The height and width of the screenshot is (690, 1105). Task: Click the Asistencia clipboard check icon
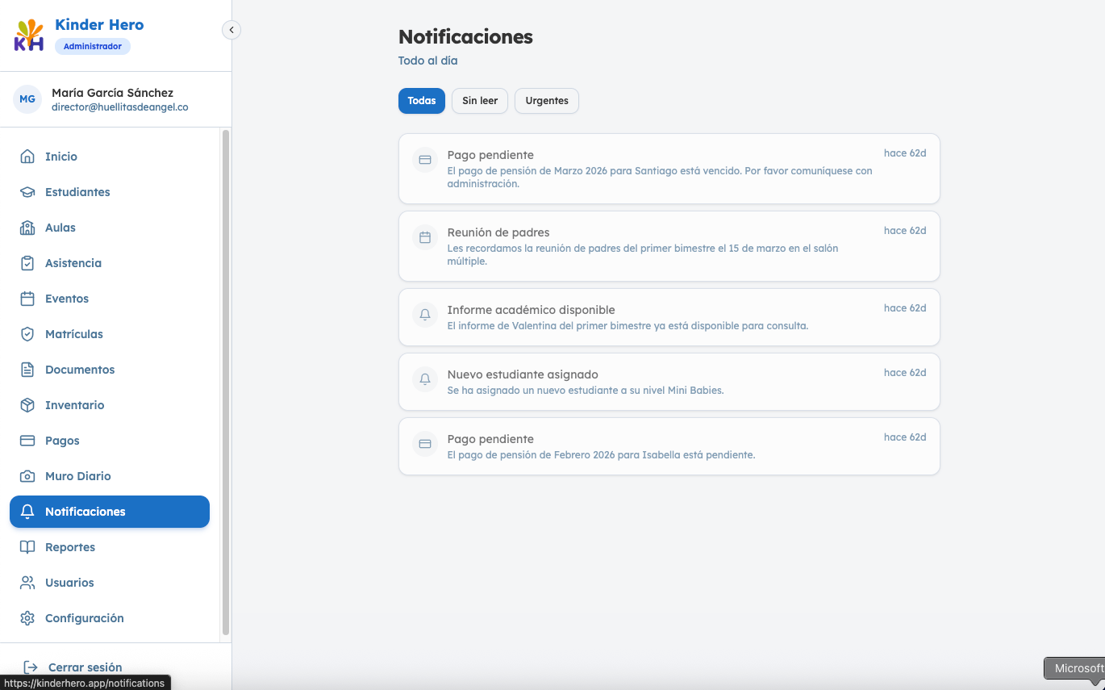[27, 263]
